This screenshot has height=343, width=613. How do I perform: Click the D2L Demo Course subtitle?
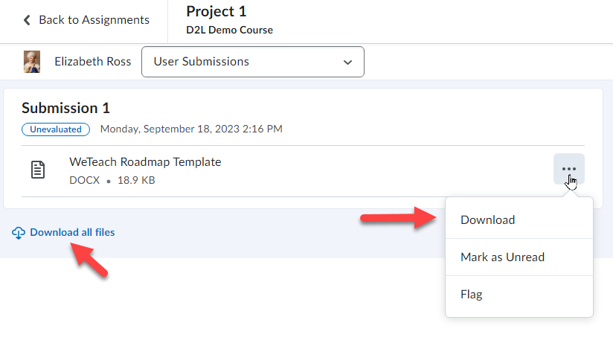click(x=229, y=31)
